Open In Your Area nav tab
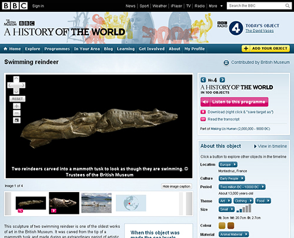Screen dimensions: 294x238 click(87, 49)
